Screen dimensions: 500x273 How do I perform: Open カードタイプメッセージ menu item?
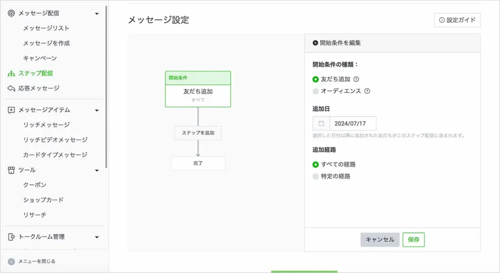(x=55, y=155)
